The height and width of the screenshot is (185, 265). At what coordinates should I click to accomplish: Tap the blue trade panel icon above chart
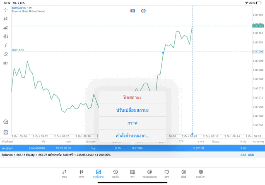click(132, 11)
